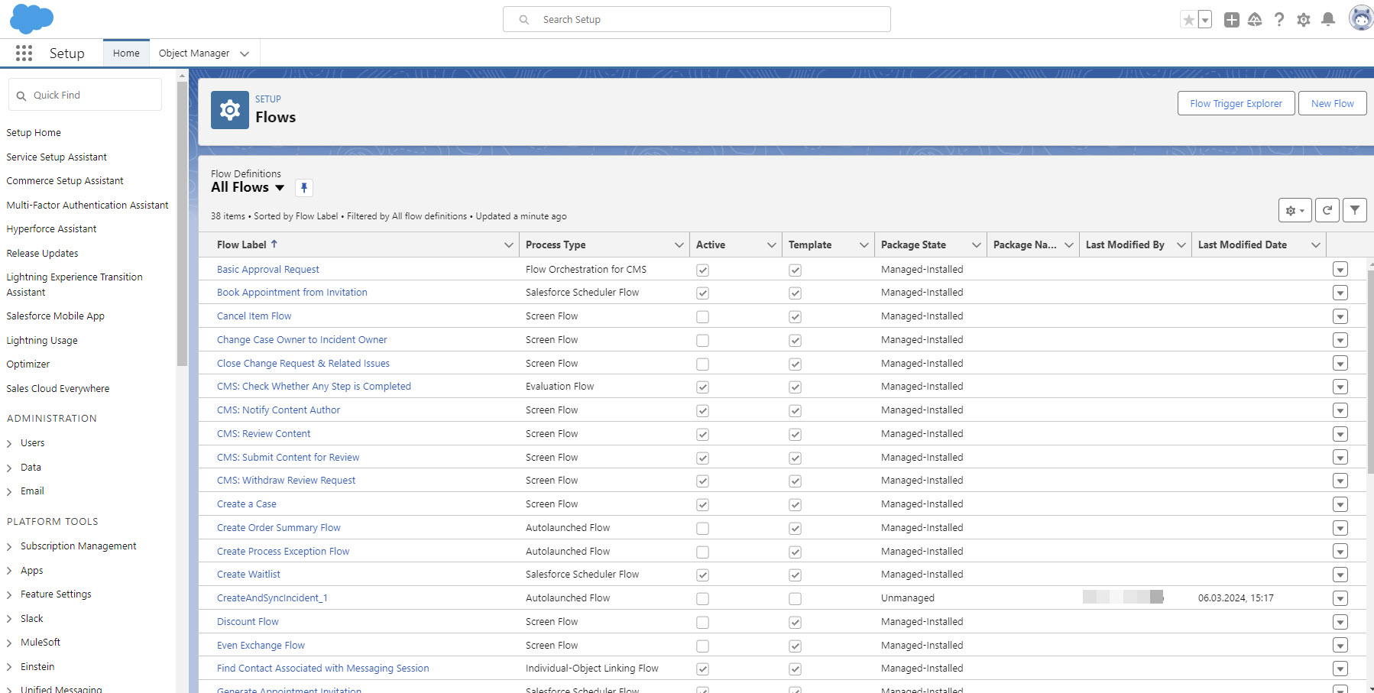Open the Trailhead guidance icon
Screen dimensions: 1374x693
tap(1255, 20)
